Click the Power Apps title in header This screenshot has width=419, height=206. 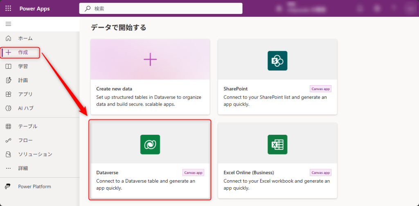(x=35, y=9)
